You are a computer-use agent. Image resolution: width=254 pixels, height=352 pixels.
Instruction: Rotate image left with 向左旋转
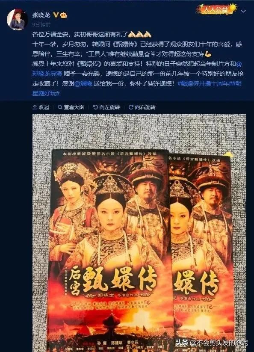click(x=106, y=107)
